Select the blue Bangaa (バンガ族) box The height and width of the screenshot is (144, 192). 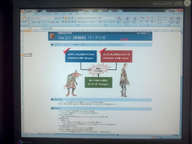(81, 56)
